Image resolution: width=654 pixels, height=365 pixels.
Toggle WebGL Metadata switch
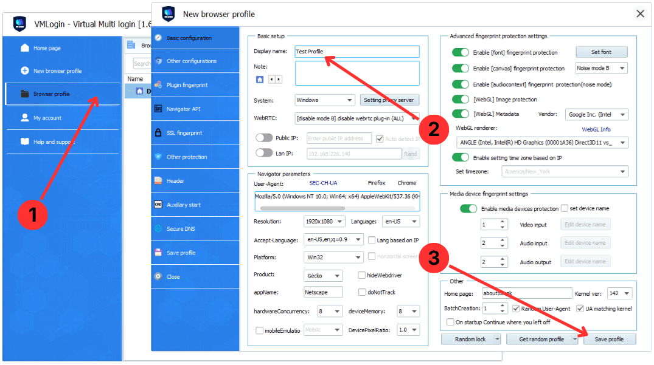tap(460, 114)
